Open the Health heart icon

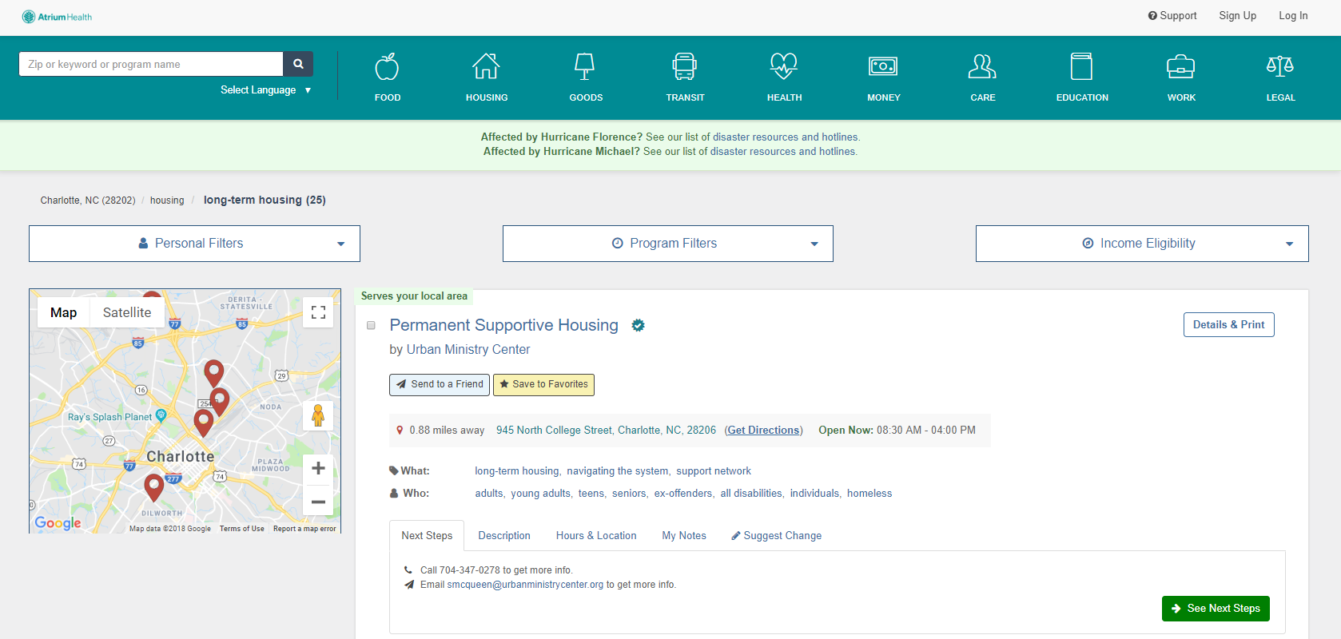(x=784, y=68)
